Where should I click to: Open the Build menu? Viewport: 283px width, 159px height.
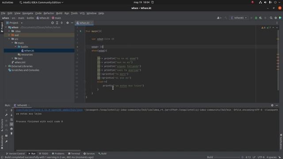coord(59,13)
